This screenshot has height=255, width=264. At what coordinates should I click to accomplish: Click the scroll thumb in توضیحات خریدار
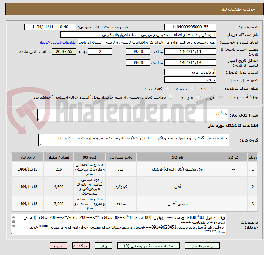[x=14, y=222]
